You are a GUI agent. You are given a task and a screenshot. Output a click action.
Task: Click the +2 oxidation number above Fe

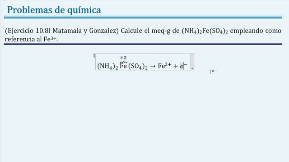pos(123,58)
